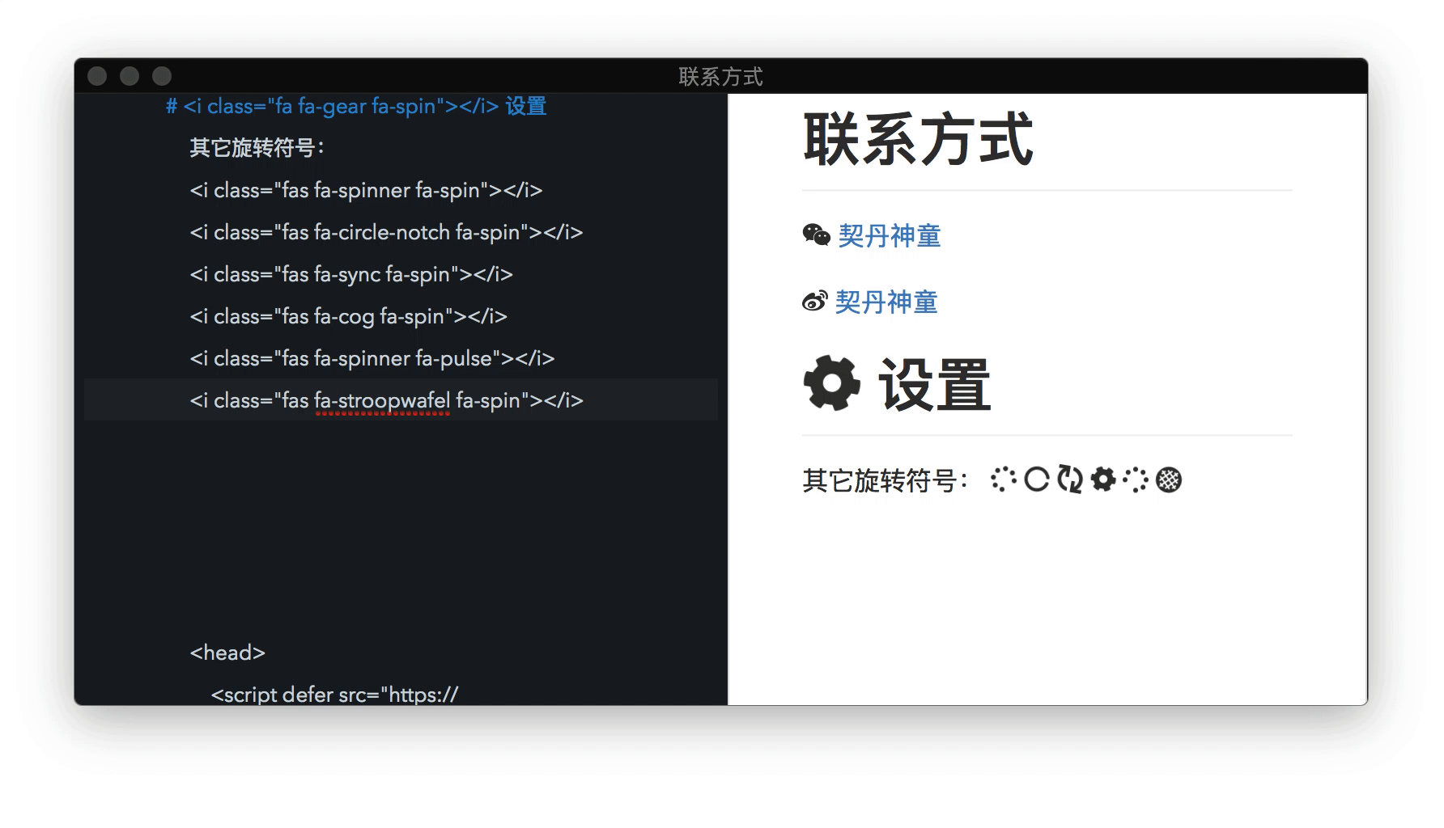Open the WeChat 契丹神童 link

890,235
